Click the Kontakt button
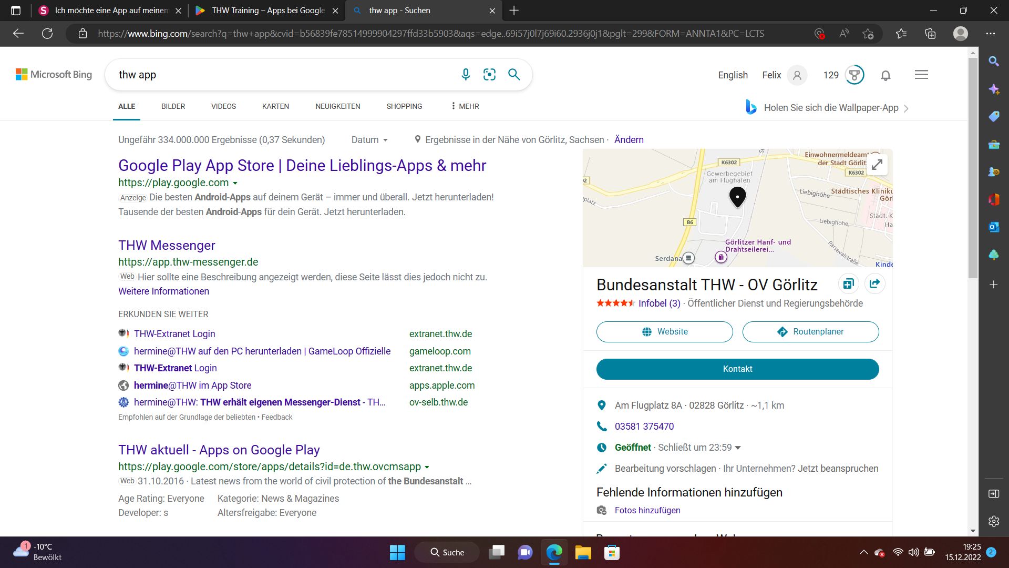 point(737,369)
